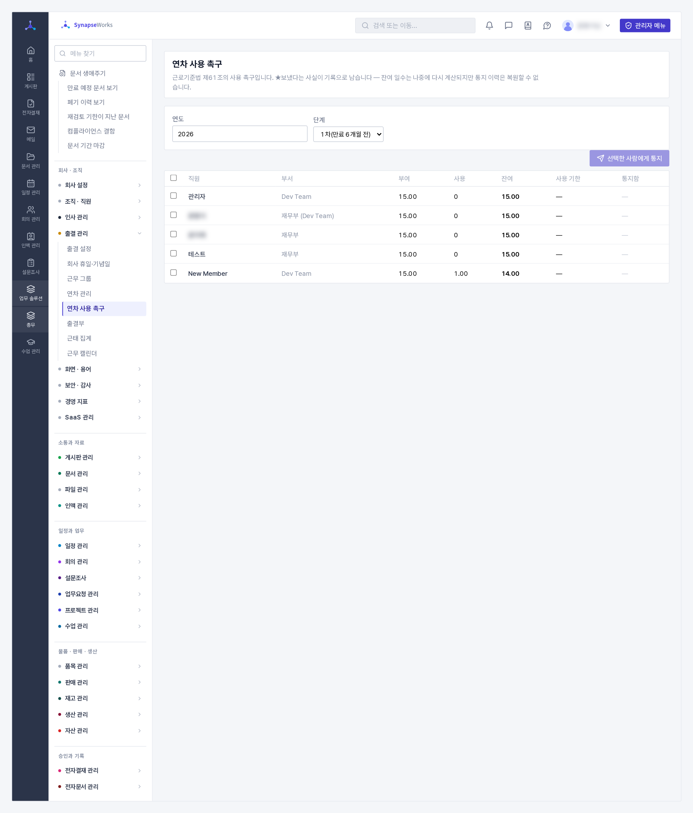The image size is (693, 813).
Task: Expand the 회사 설정 menu group
Action: coord(100,185)
